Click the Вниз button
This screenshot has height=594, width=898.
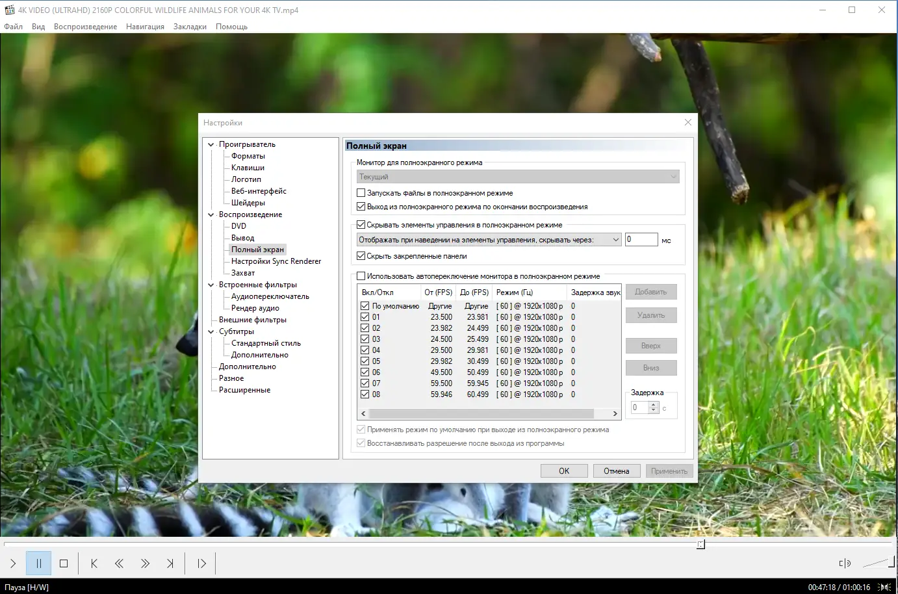(651, 368)
